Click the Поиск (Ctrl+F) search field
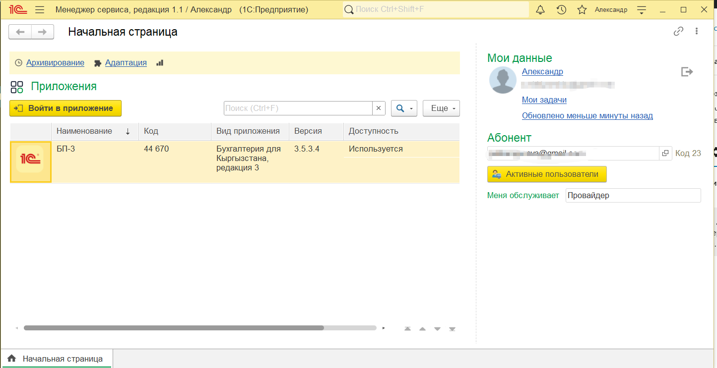The image size is (717, 368). tap(298, 108)
